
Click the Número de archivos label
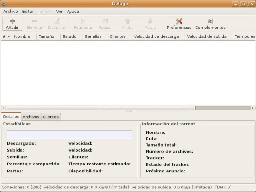[x=169, y=151]
